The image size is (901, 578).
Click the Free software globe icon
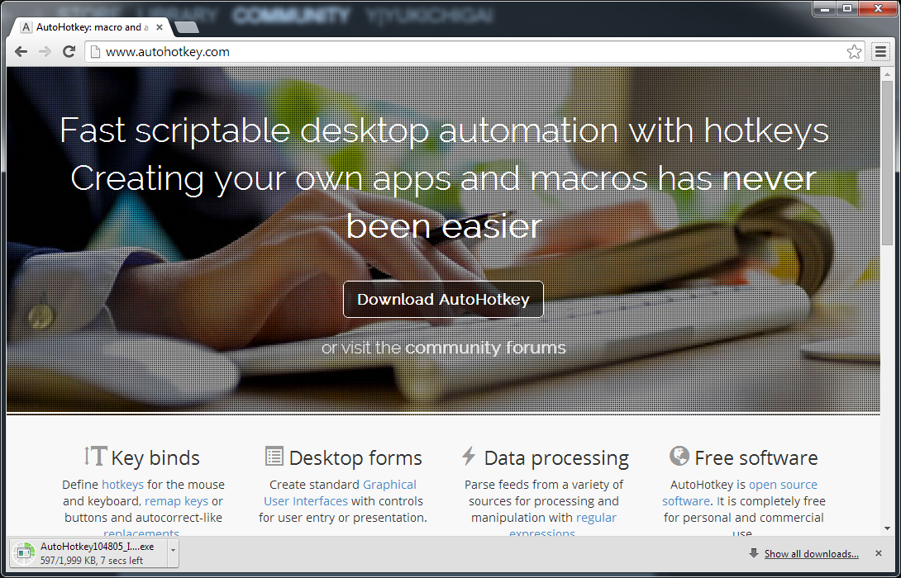(679, 457)
